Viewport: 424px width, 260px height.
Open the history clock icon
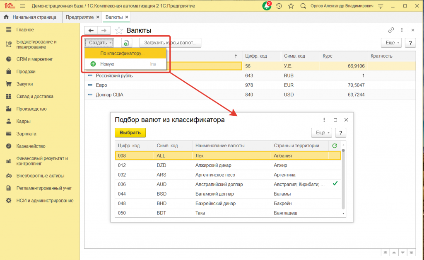coord(279,6)
